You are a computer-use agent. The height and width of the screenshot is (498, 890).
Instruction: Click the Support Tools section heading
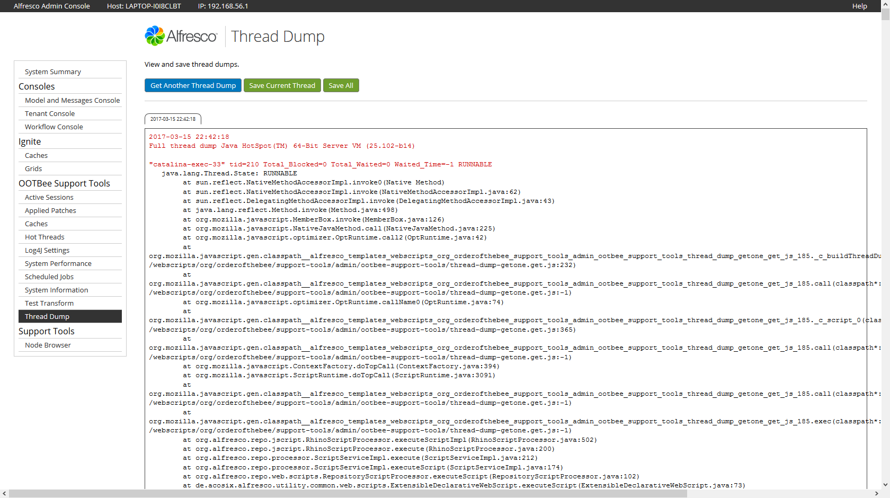47,331
